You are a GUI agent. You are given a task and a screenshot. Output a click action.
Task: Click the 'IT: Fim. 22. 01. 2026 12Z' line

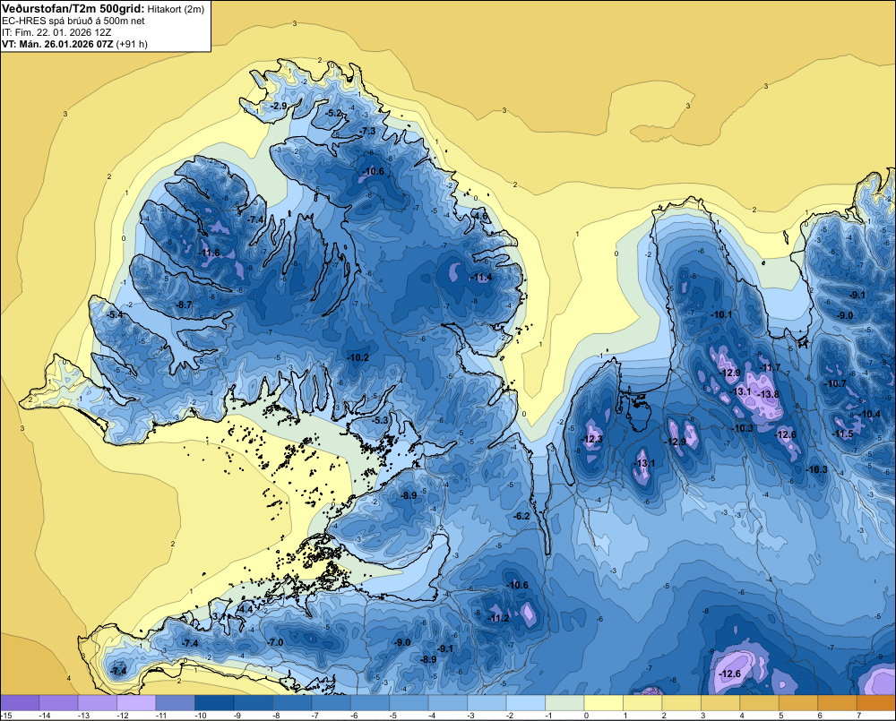pyautogui.click(x=56, y=32)
